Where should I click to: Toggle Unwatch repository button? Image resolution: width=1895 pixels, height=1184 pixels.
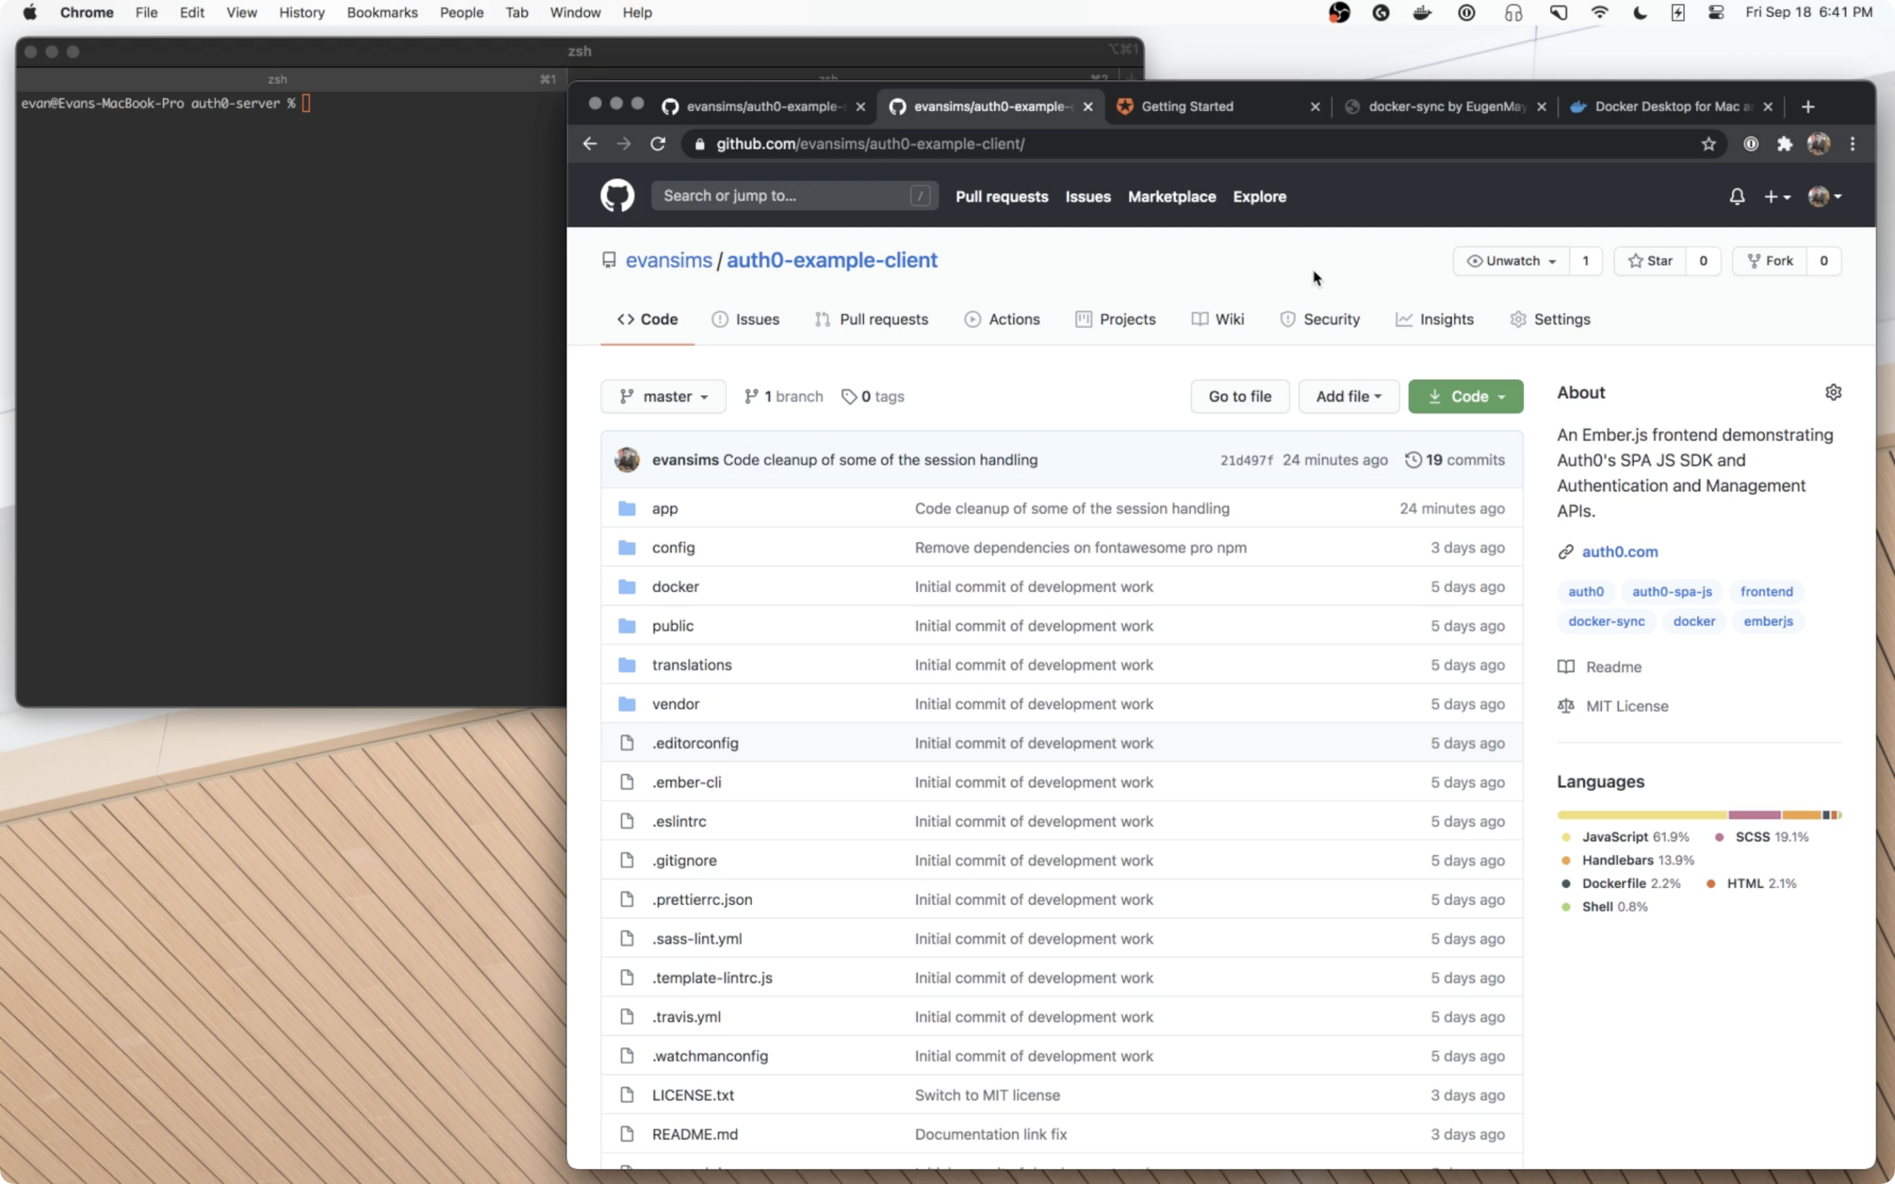1511,260
